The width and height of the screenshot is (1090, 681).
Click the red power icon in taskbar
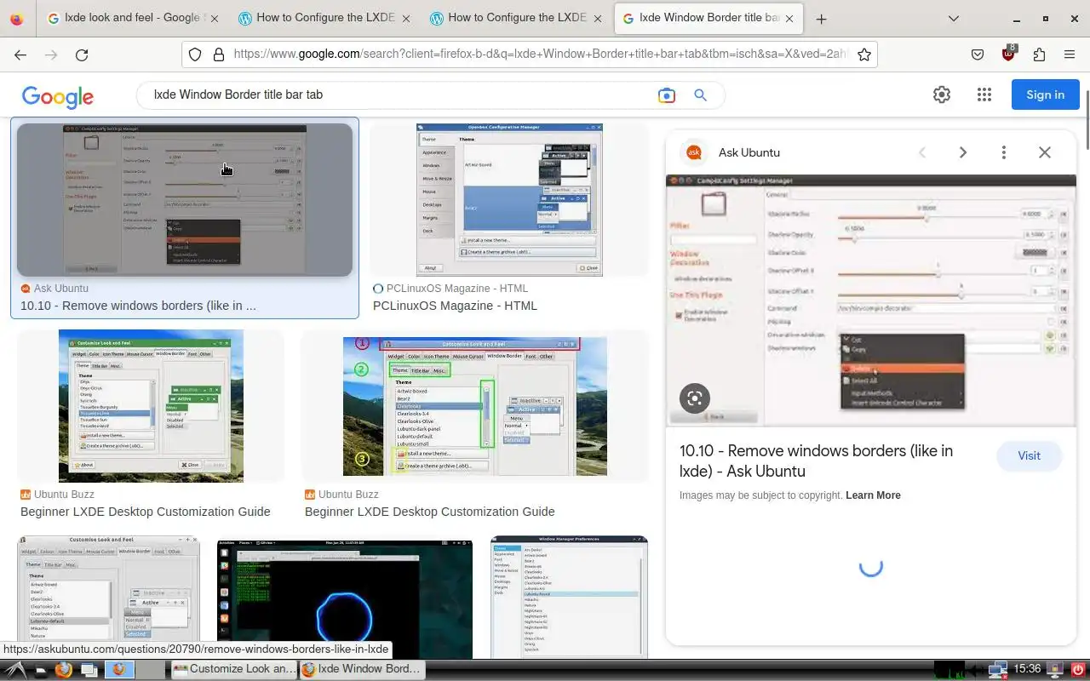(x=1078, y=670)
